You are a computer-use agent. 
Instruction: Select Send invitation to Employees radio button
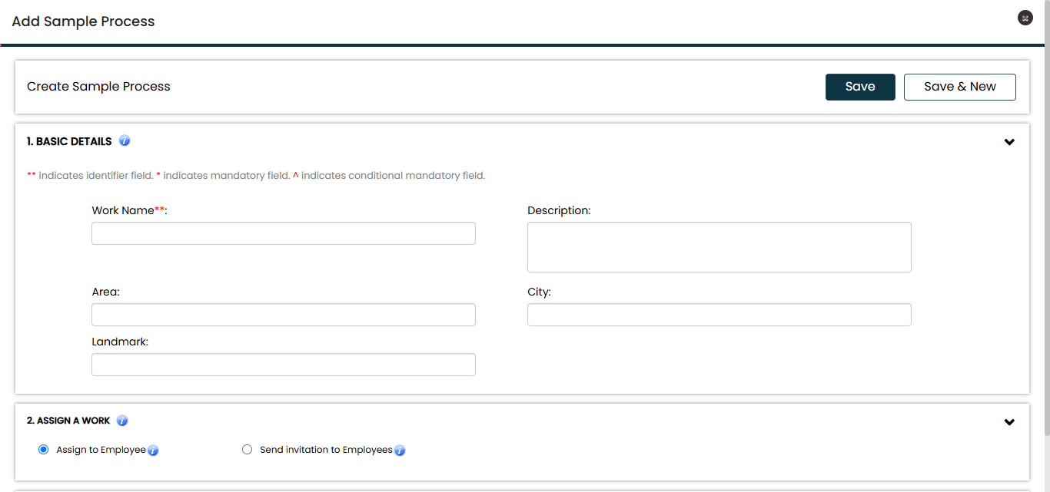tap(247, 450)
